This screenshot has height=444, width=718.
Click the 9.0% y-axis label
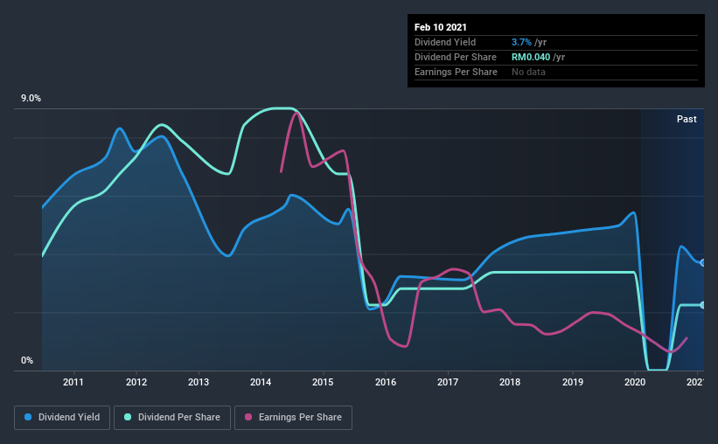click(x=31, y=99)
